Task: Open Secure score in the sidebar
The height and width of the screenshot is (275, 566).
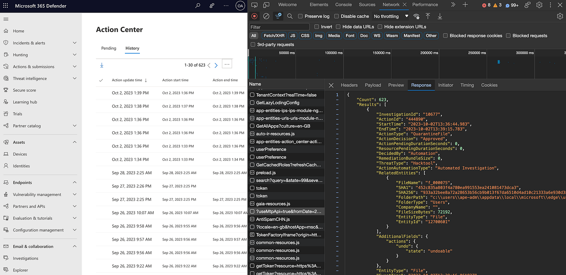Action: coord(24,90)
